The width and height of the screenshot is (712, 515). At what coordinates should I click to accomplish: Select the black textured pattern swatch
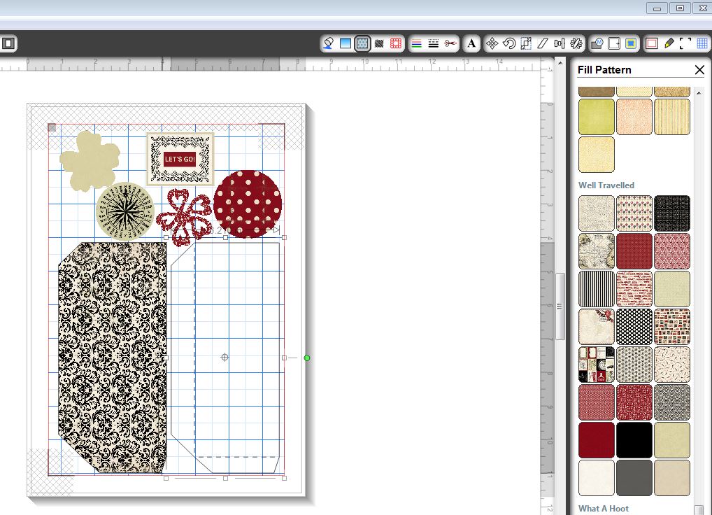[x=672, y=213]
